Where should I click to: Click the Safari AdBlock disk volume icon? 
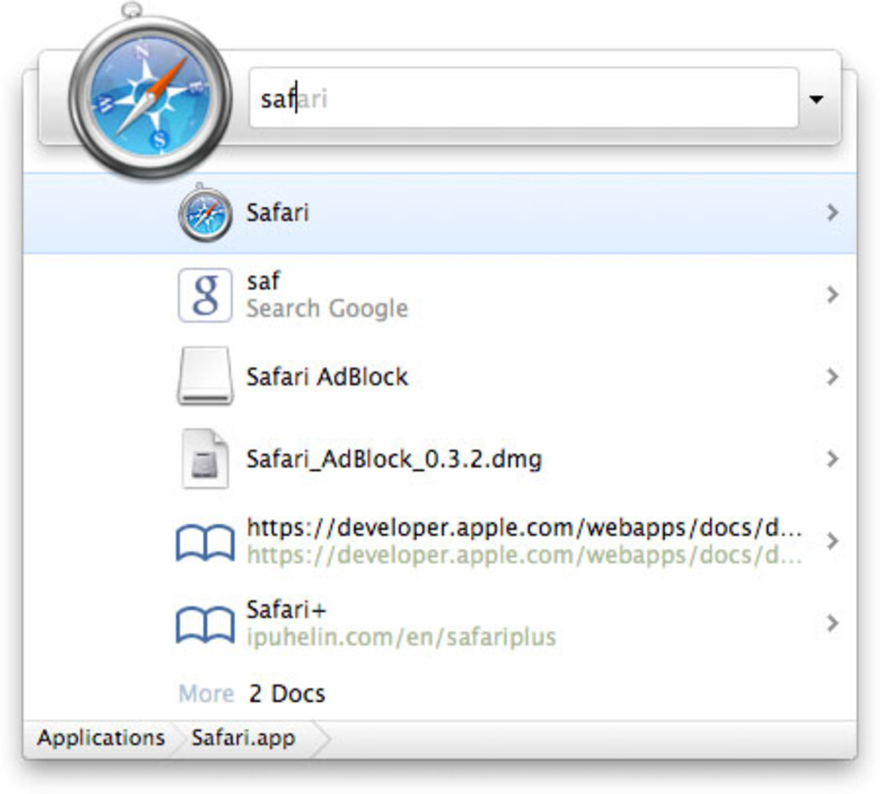205,377
